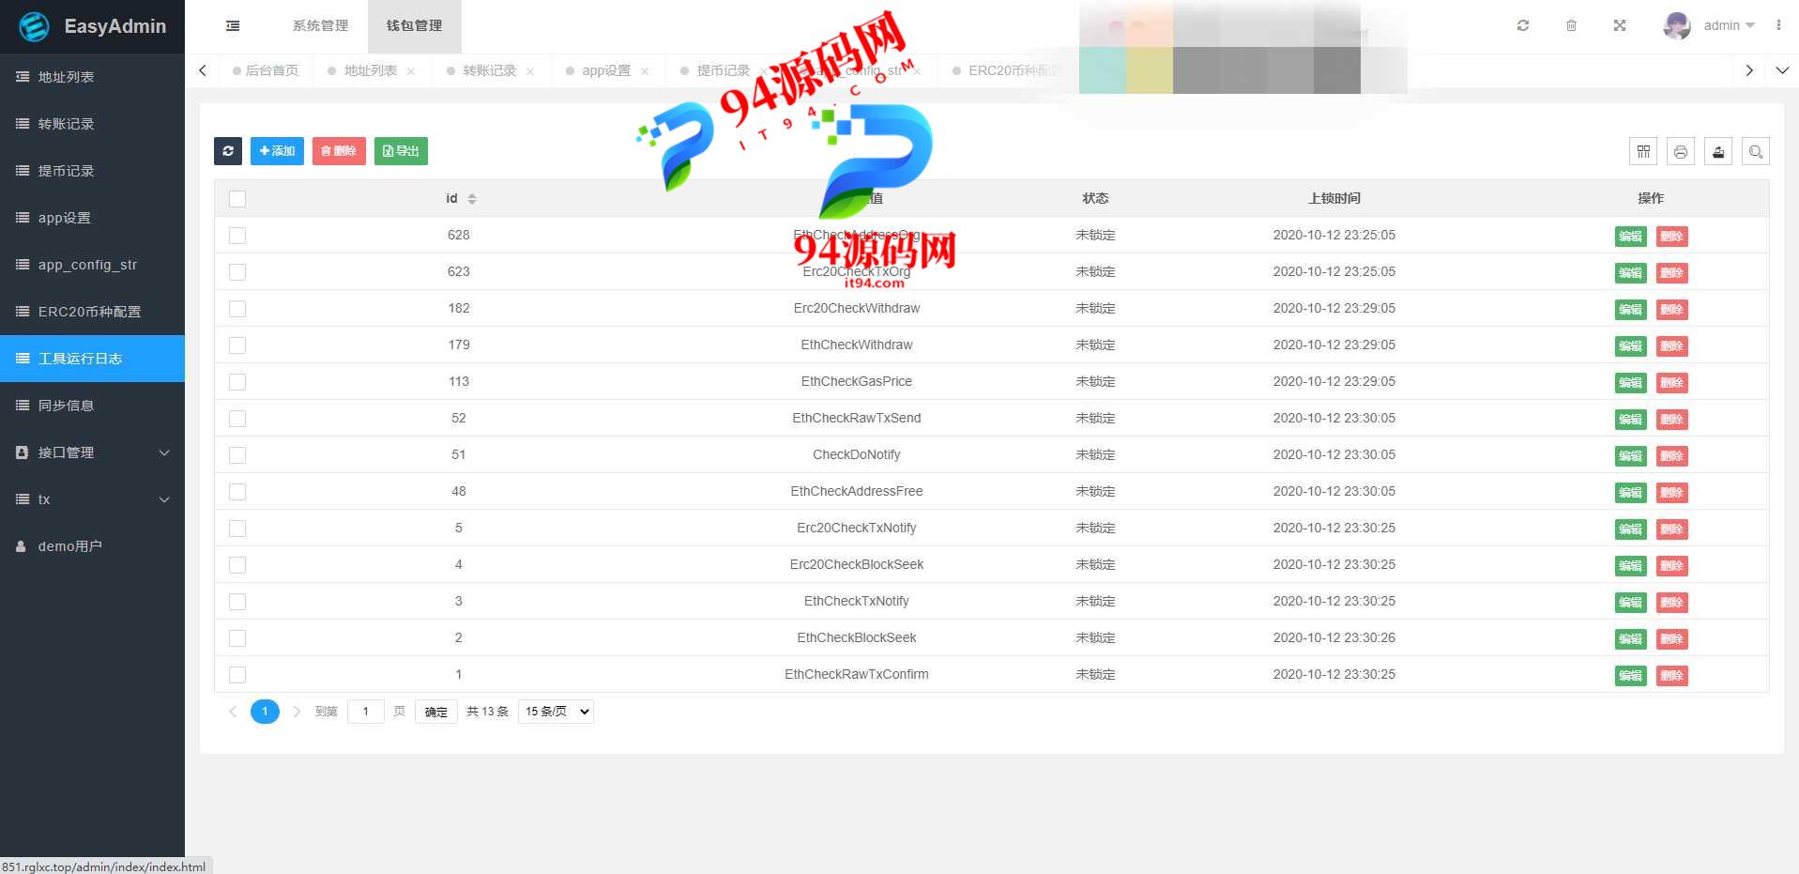Image resolution: width=1799 pixels, height=874 pixels.
Task: Open the tab operations dropdown chevron
Action: (x=1782, y=70)
